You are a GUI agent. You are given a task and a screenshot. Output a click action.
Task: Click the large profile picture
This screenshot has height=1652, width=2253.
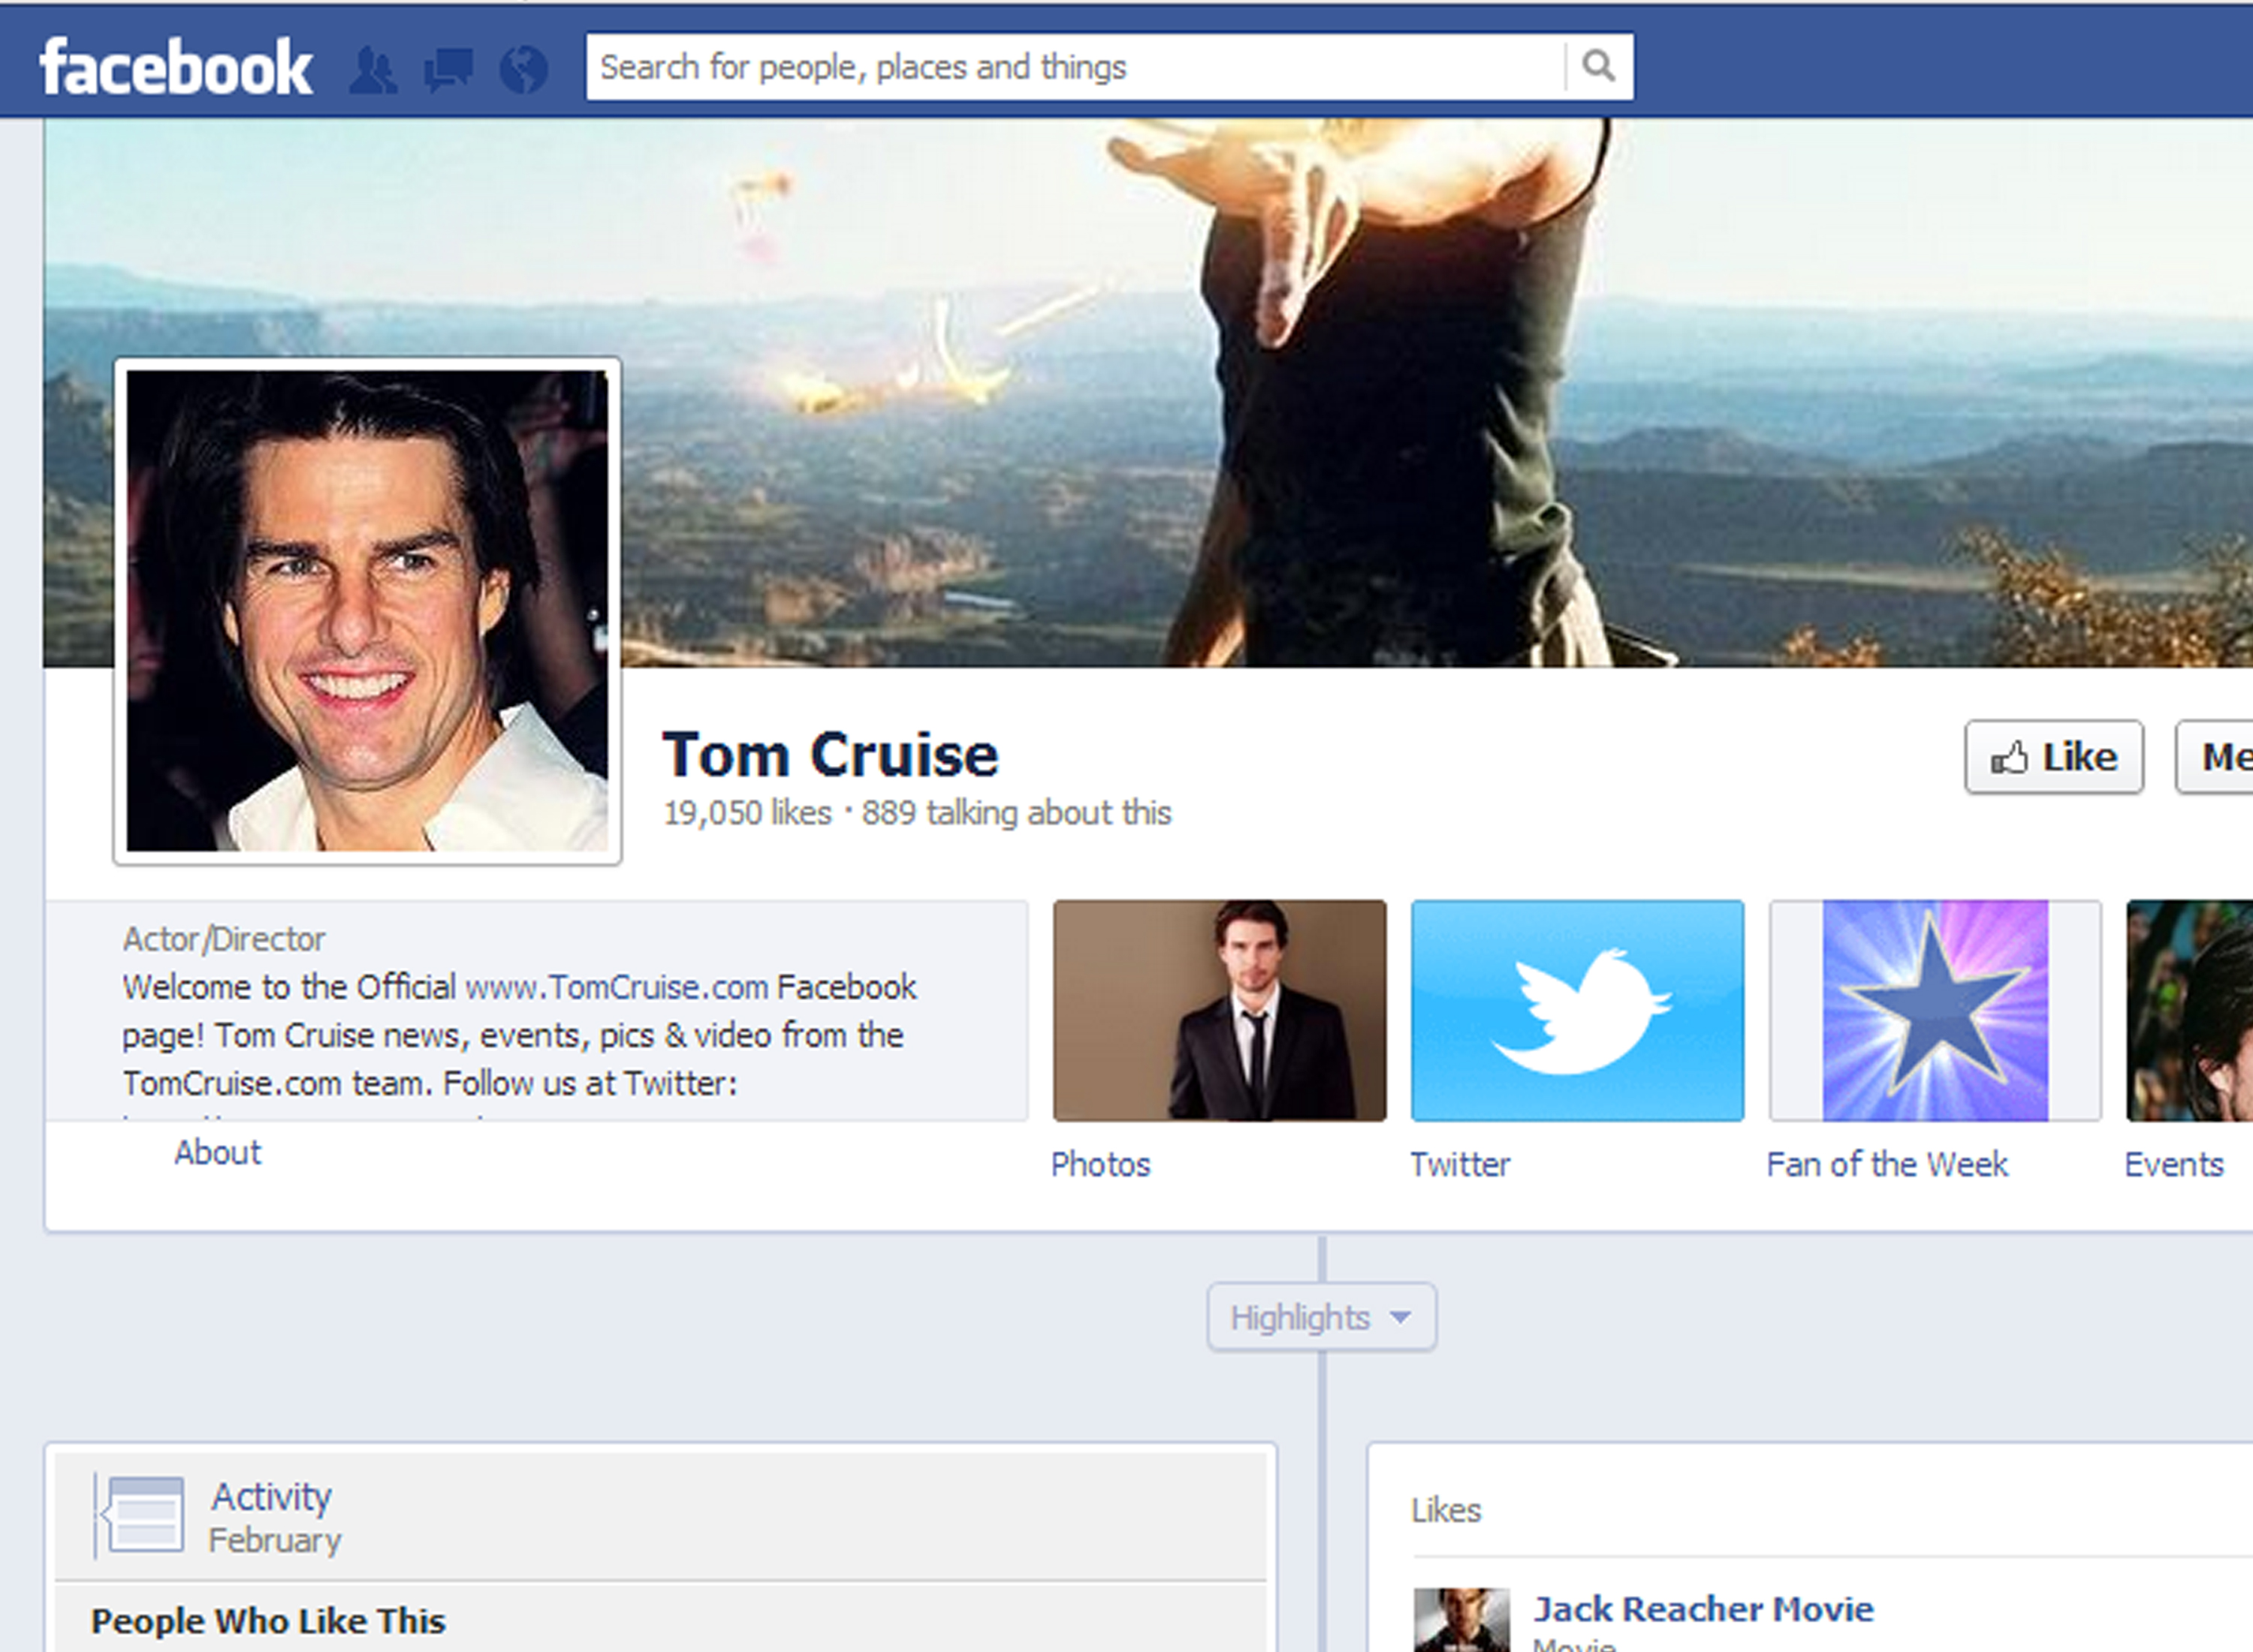click(x=367, y=611)
